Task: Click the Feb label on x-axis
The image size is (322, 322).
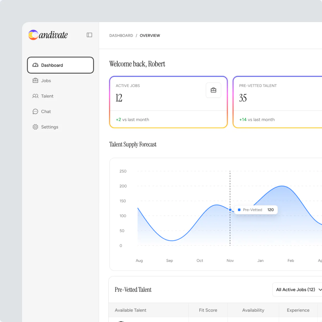Action: point(291,261)
